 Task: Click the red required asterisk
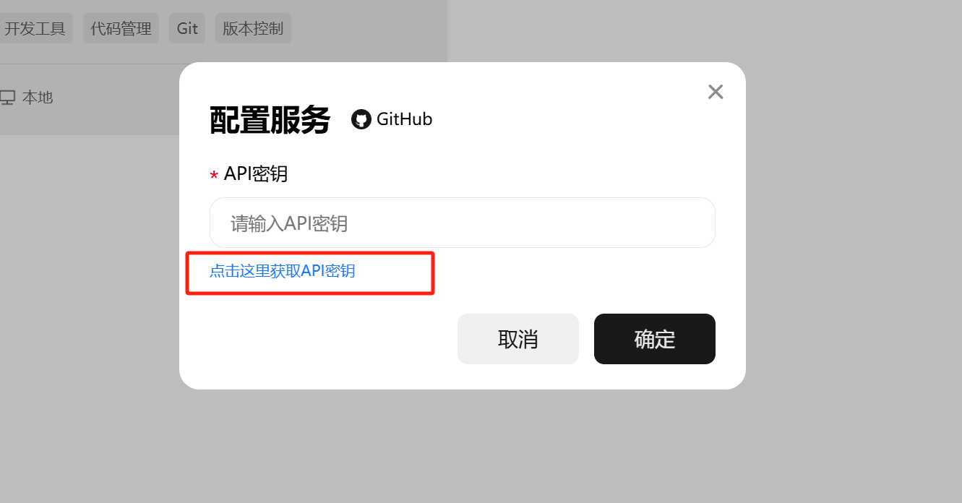214,176
